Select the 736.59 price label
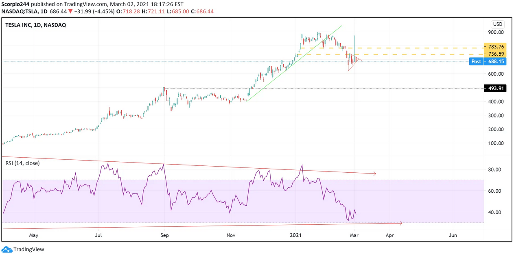This screenshot has width=514, height=254. tap(495, 54)
